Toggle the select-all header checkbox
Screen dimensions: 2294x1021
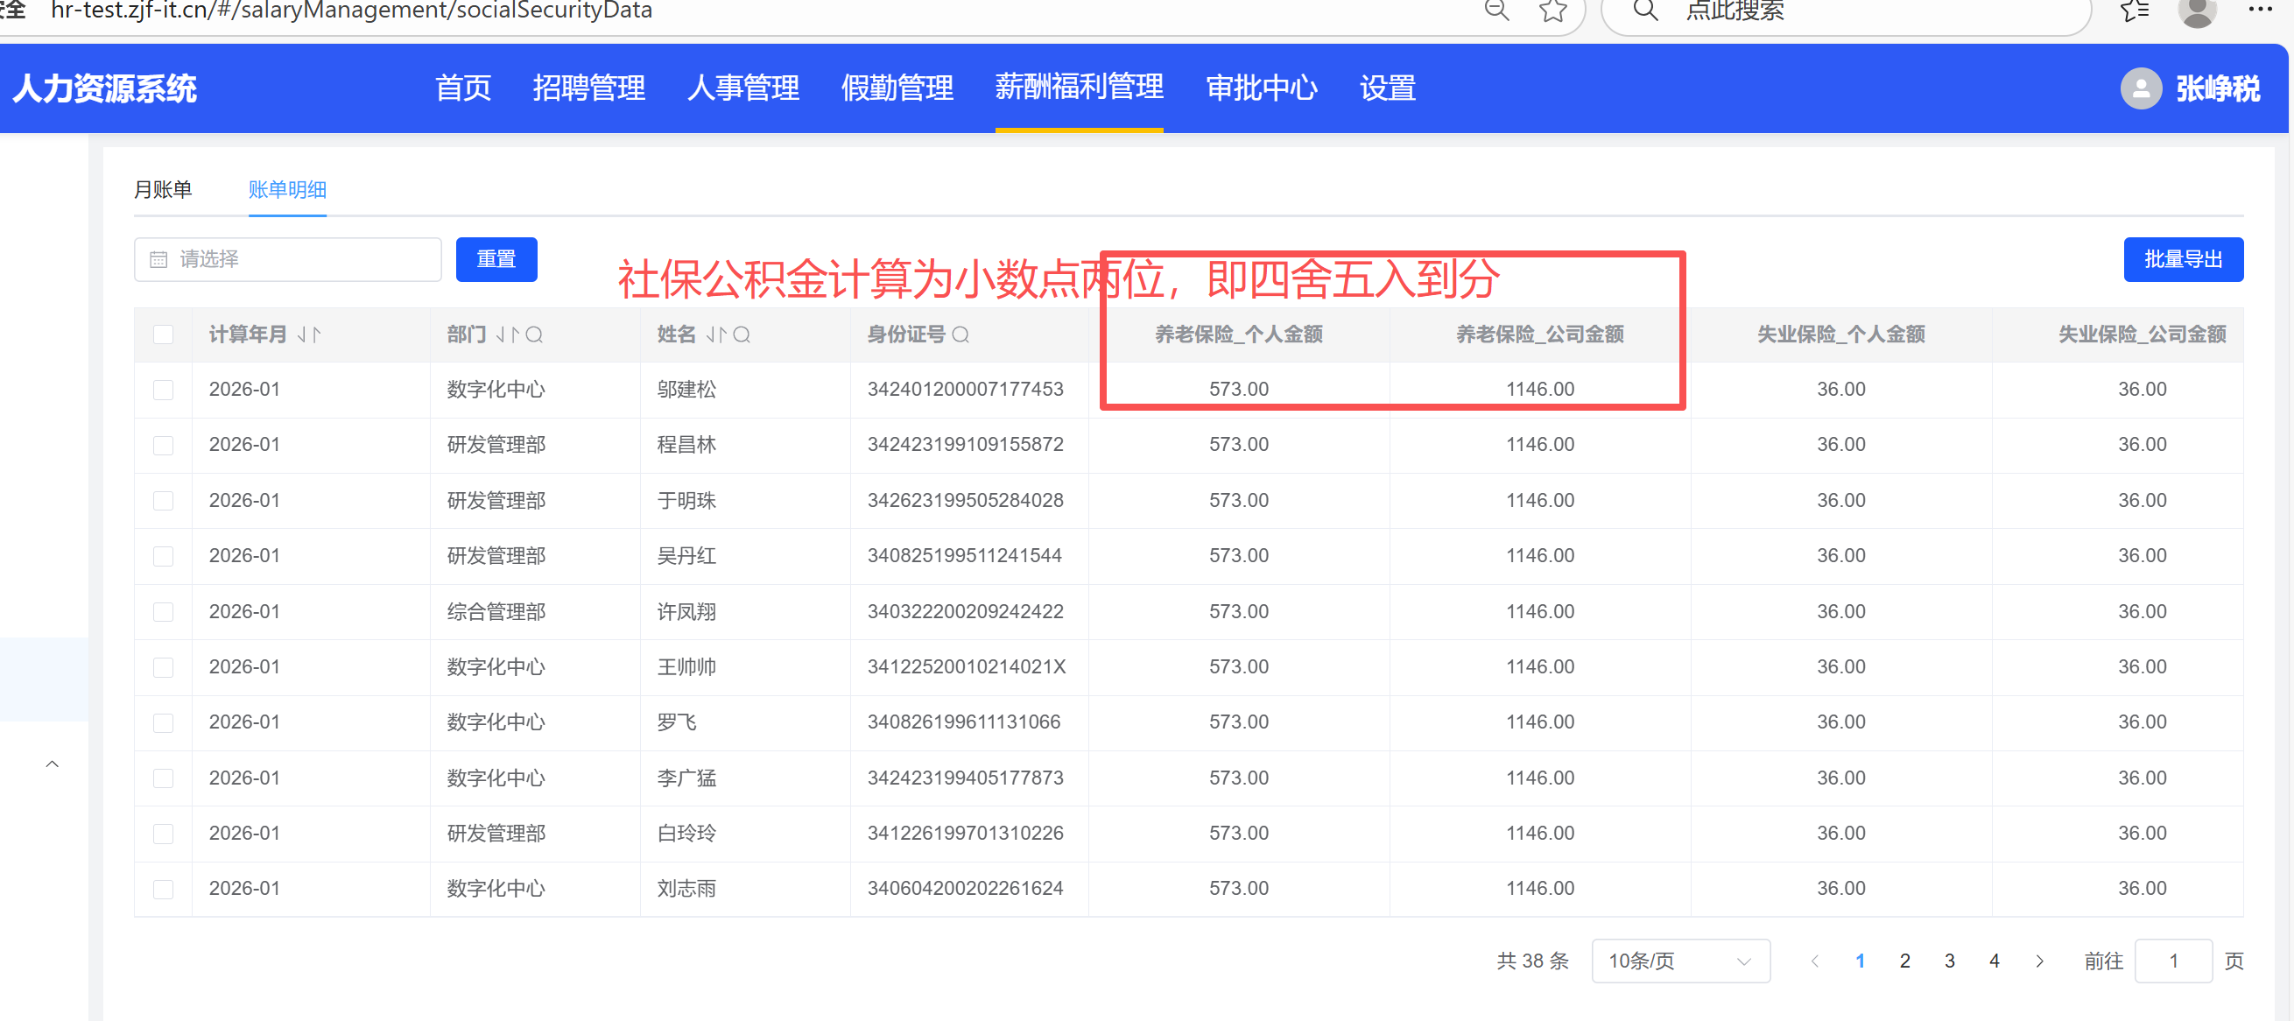click(x=163, y=334)
